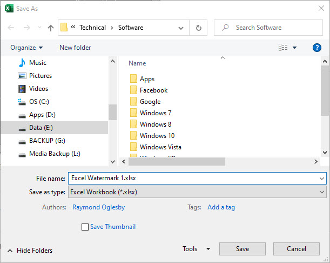The width and height of the screenshot is (330, 263).
Task: Click the chevron between Technical and Software
Action: tap(112, 28)
